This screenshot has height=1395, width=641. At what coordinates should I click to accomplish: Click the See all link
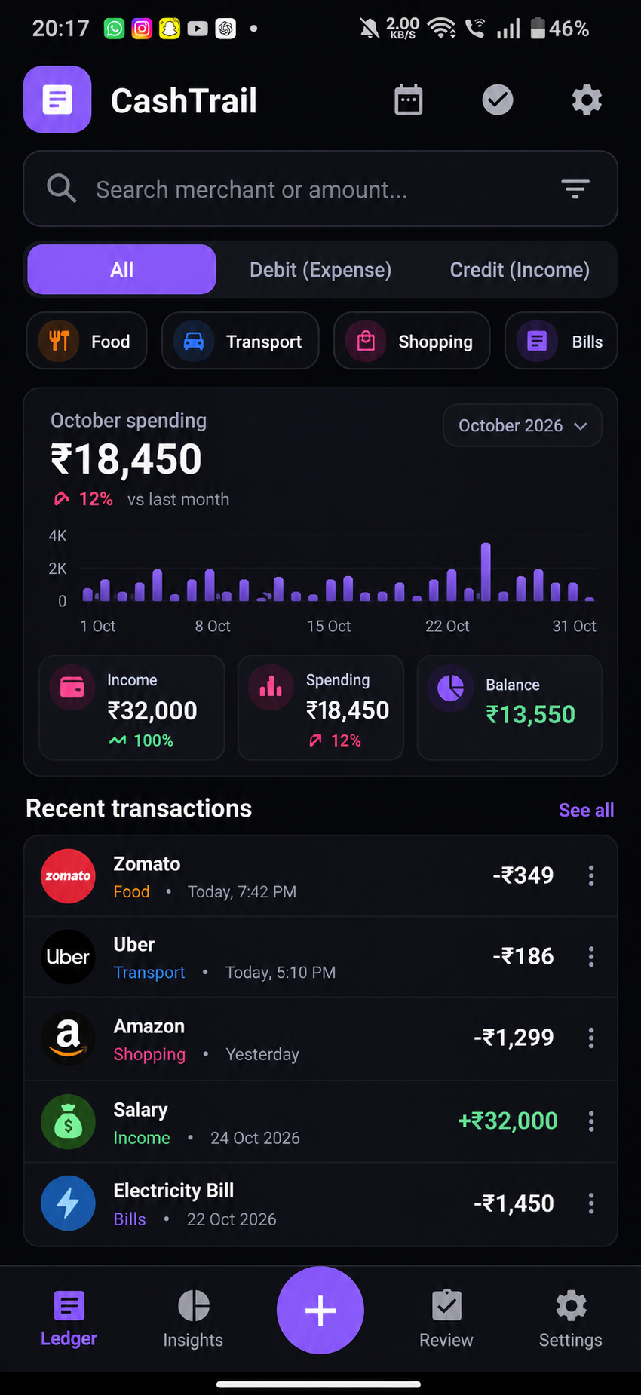pyautogui.click(x=586, y=810)
